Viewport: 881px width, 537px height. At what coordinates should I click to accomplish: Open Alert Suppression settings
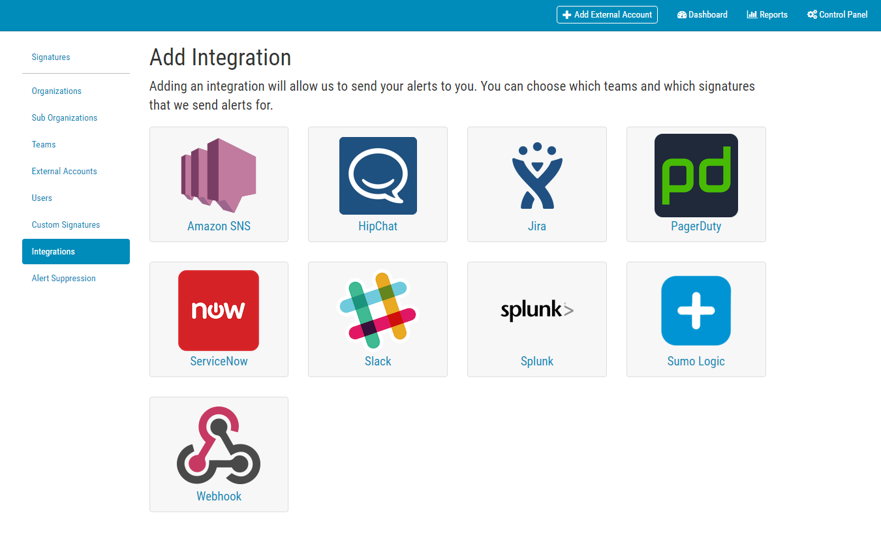point(64,279)
